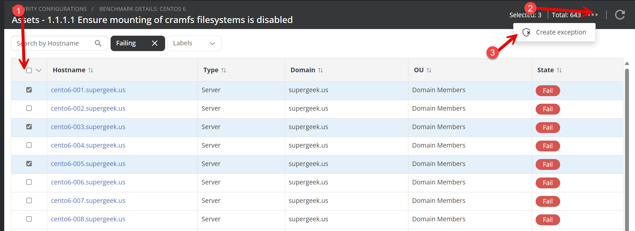Sort table by OU column
The height and width of the screenshot is (231, 635).
[x=429, y=70]
